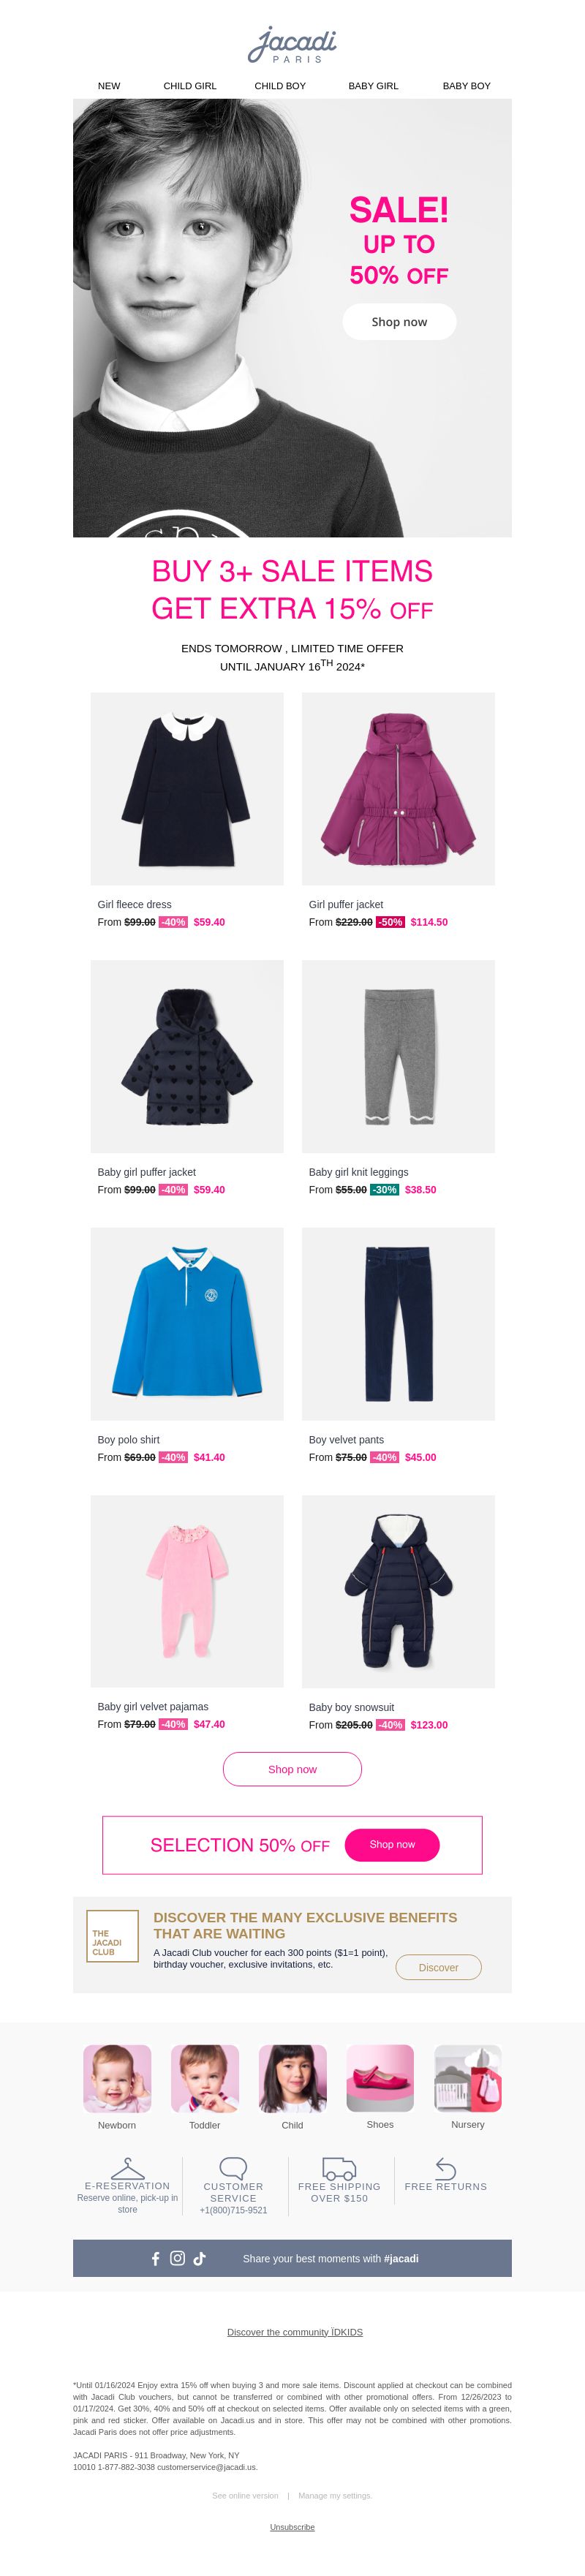Click the Unsubscribe link
This screenshot has height=2576, width=585.
click(x=292, y=2527)
